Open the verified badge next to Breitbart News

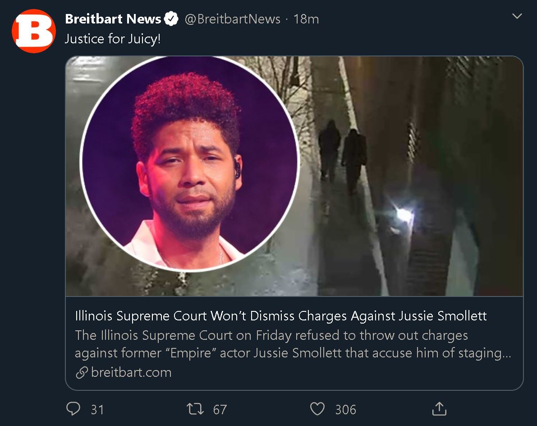tap(171, 19)
